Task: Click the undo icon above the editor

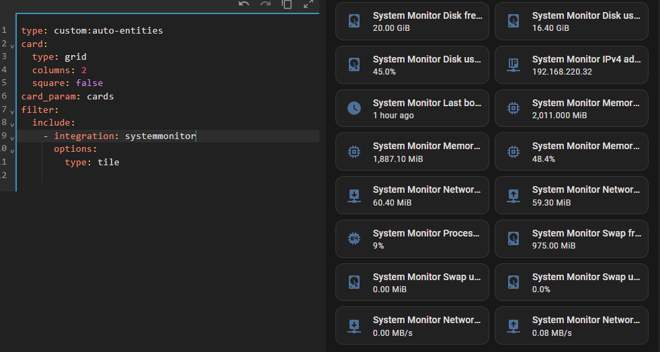Action: (x=244, y=4)
